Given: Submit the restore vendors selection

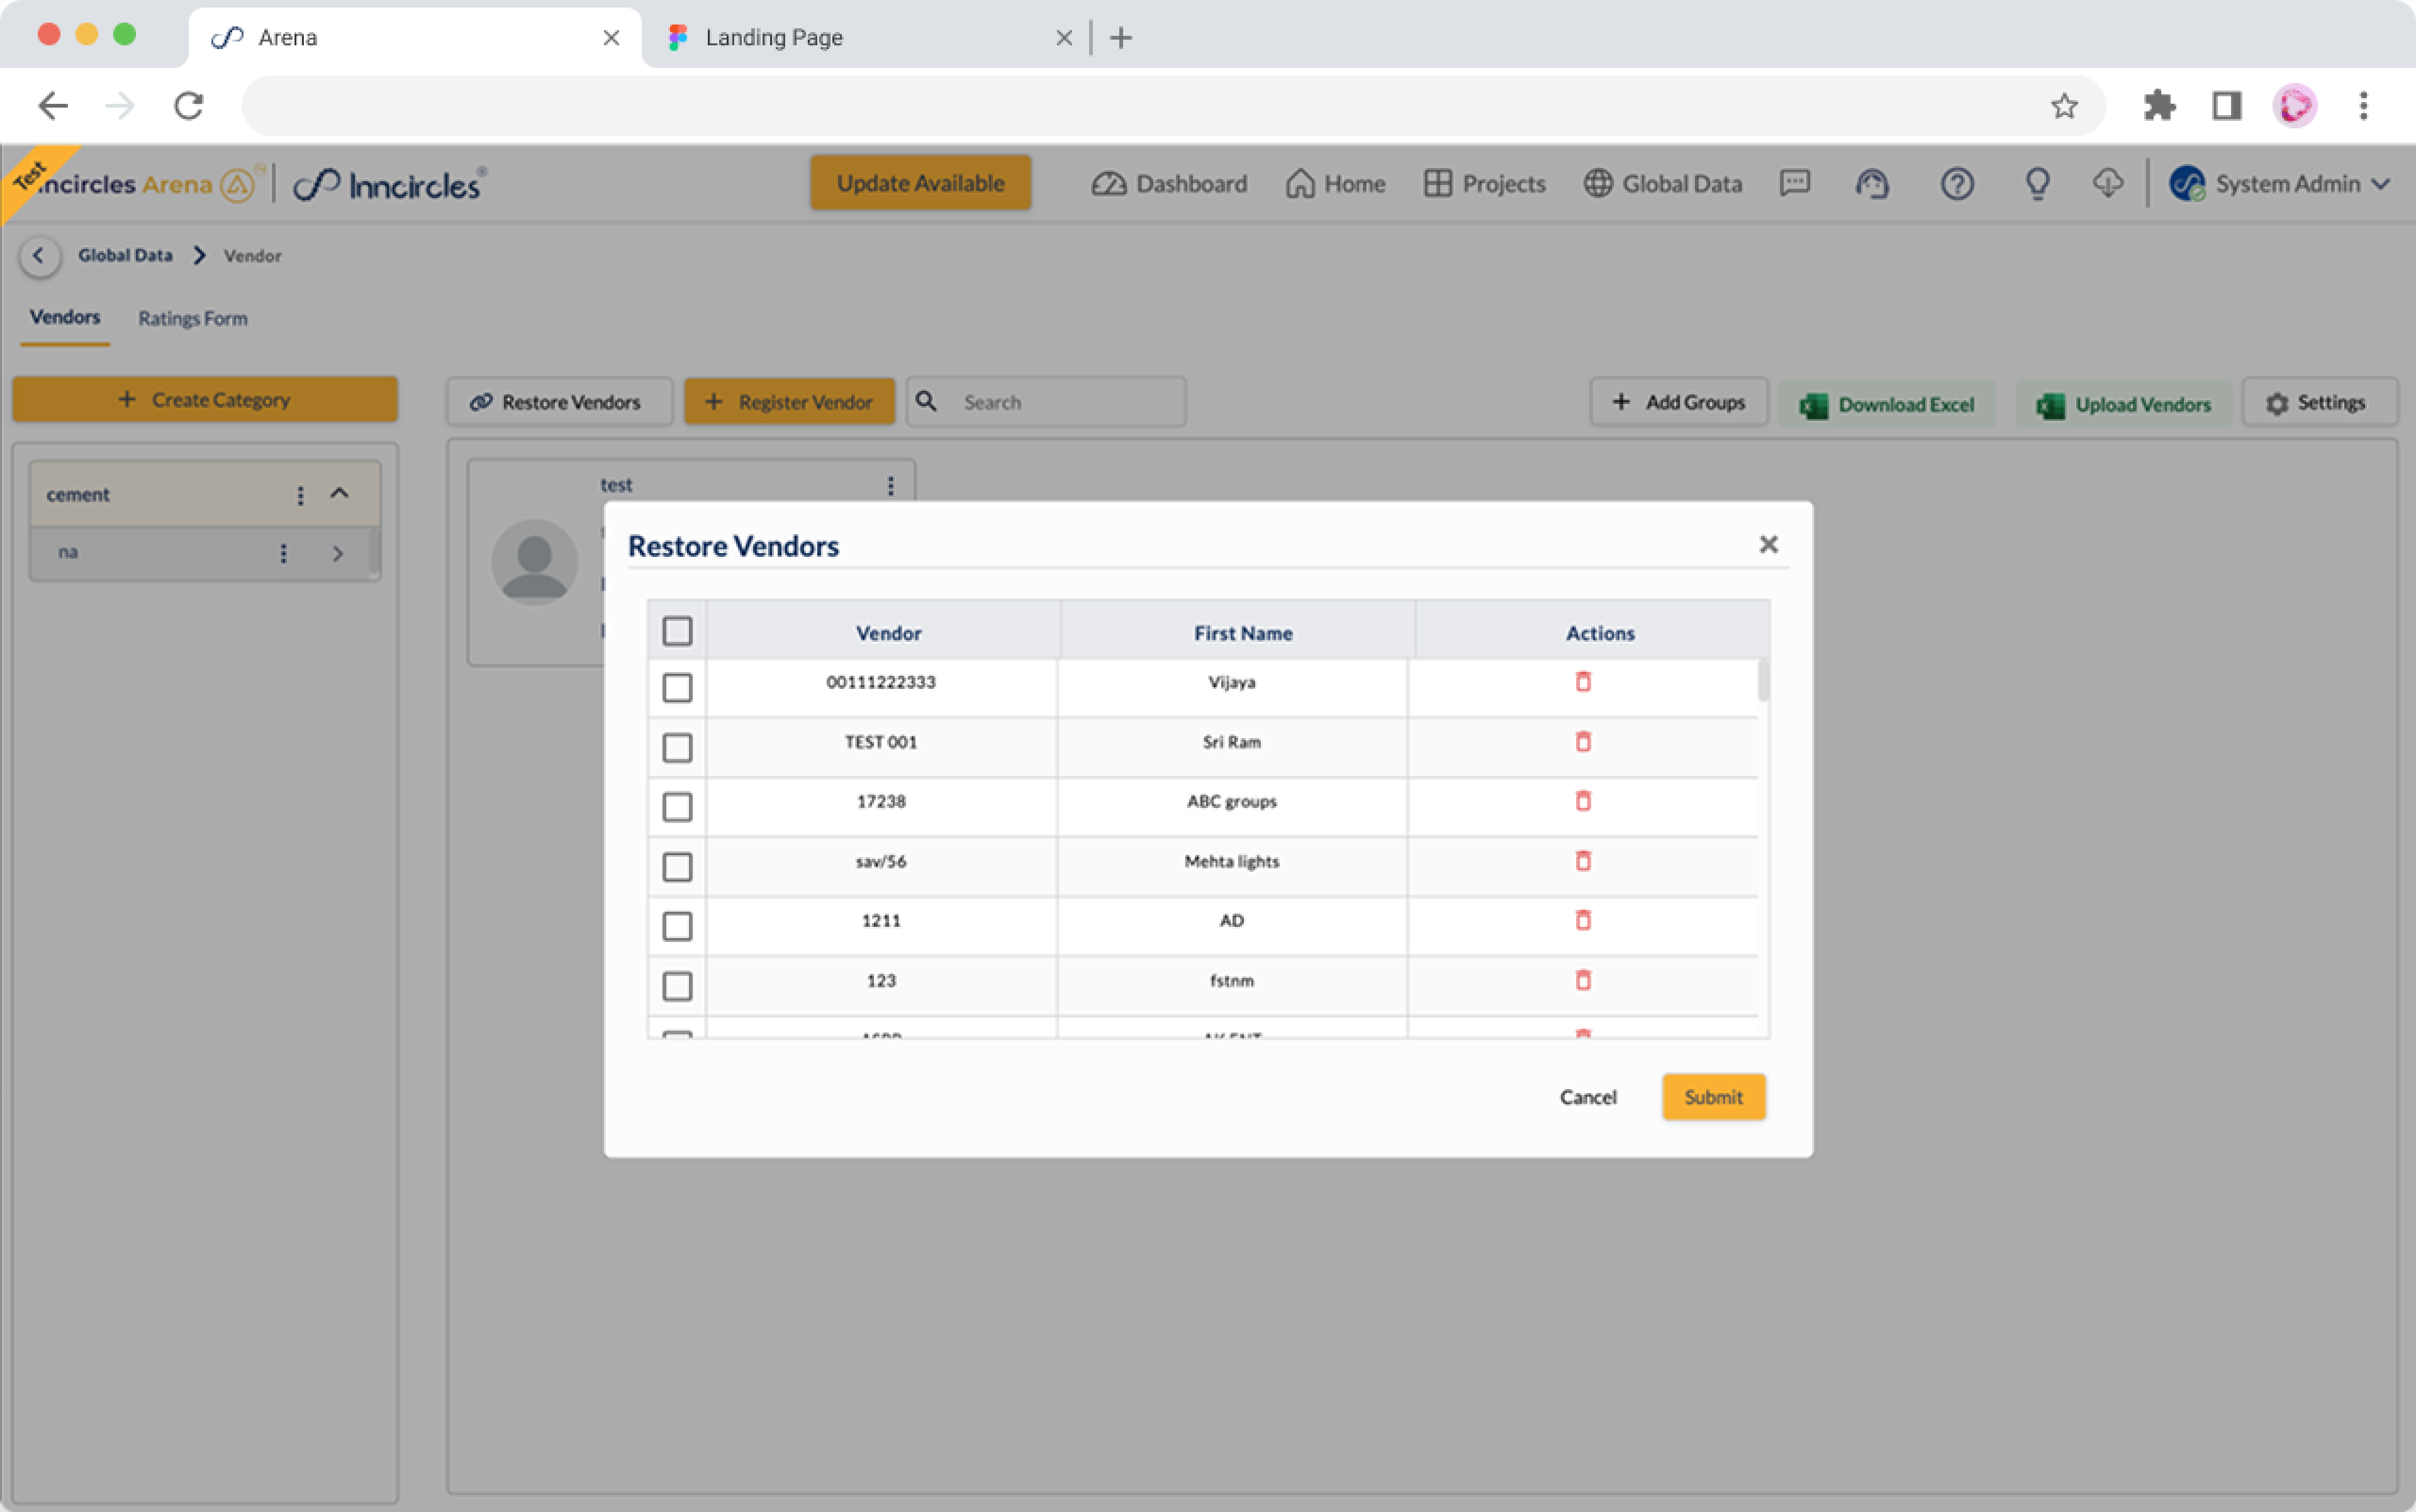Looking at the screenshot, I should coord(1713,1097).
